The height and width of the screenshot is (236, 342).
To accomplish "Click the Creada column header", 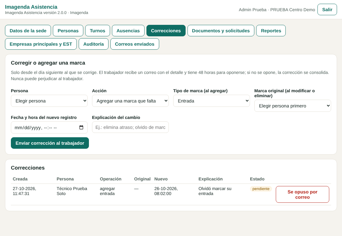I will point(20,179).
